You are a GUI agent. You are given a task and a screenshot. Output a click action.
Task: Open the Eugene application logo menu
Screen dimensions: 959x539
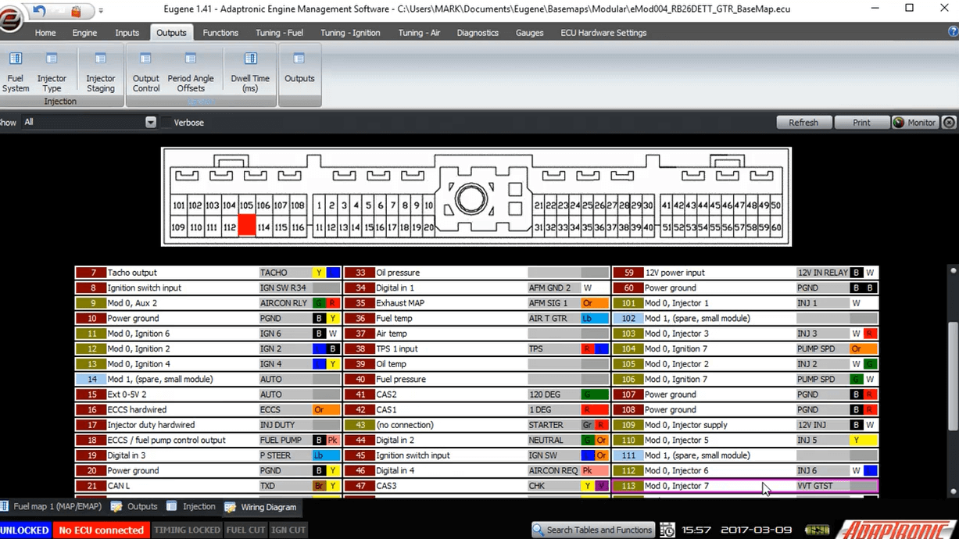click(10, 19)
